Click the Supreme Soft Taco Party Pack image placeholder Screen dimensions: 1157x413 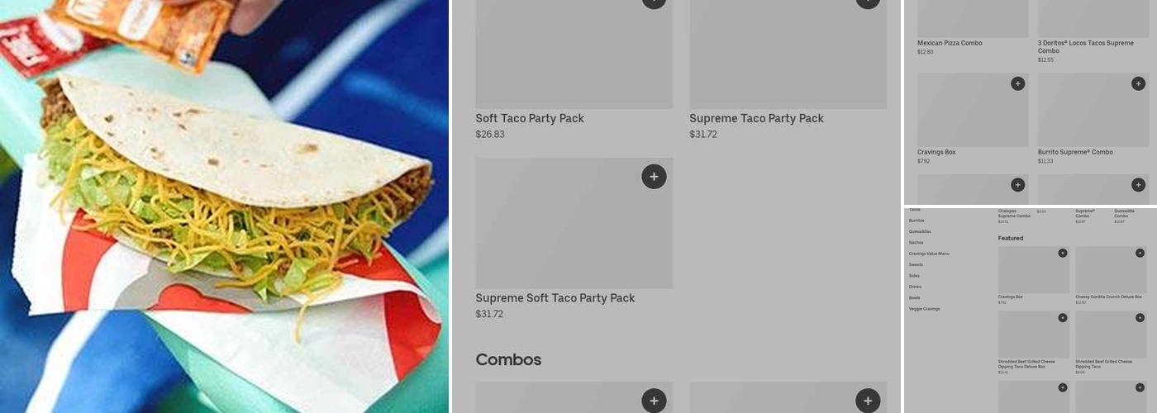(x=574, y=224)
